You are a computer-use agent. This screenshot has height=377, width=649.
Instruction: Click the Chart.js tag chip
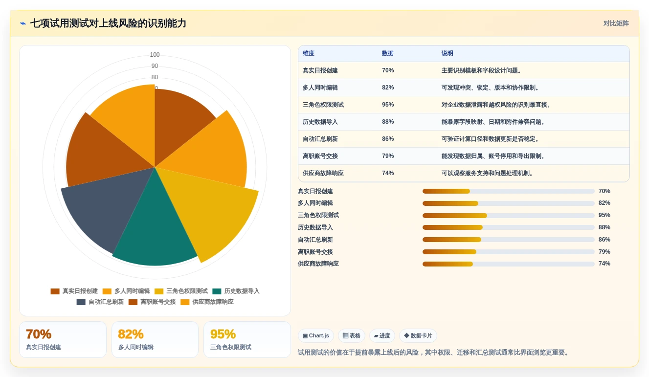click(316, 336)
